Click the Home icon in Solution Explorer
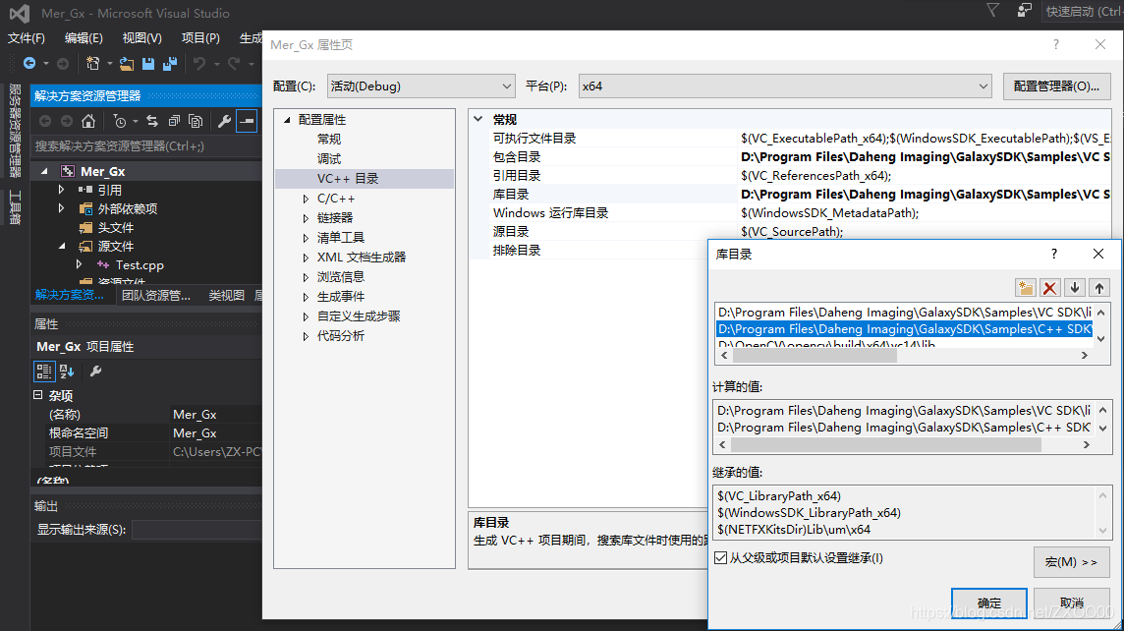This screenshot has width=1124, height=631. click(88, 121)
